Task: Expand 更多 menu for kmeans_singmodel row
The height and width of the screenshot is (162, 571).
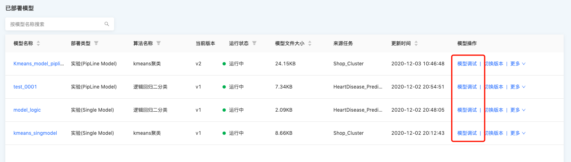Action: tap(518, 133)
